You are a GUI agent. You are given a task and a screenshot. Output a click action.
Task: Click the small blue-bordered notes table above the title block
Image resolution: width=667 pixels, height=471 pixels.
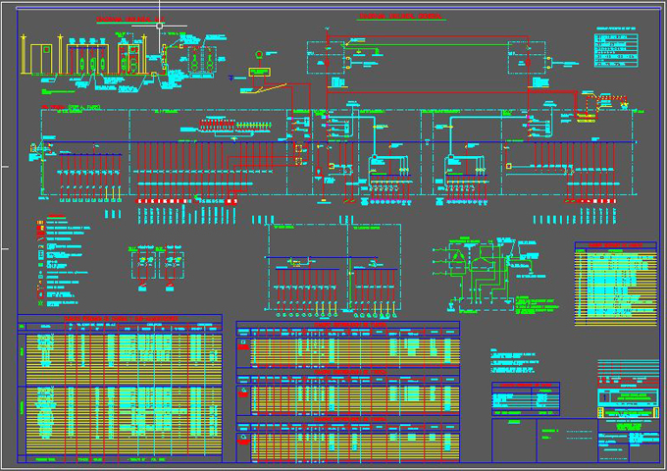[525, 398]
